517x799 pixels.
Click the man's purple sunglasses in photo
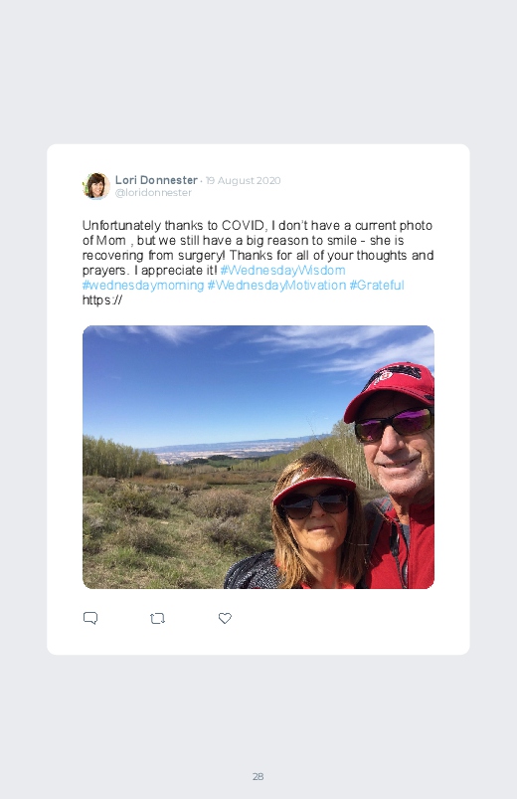[394, 424]
